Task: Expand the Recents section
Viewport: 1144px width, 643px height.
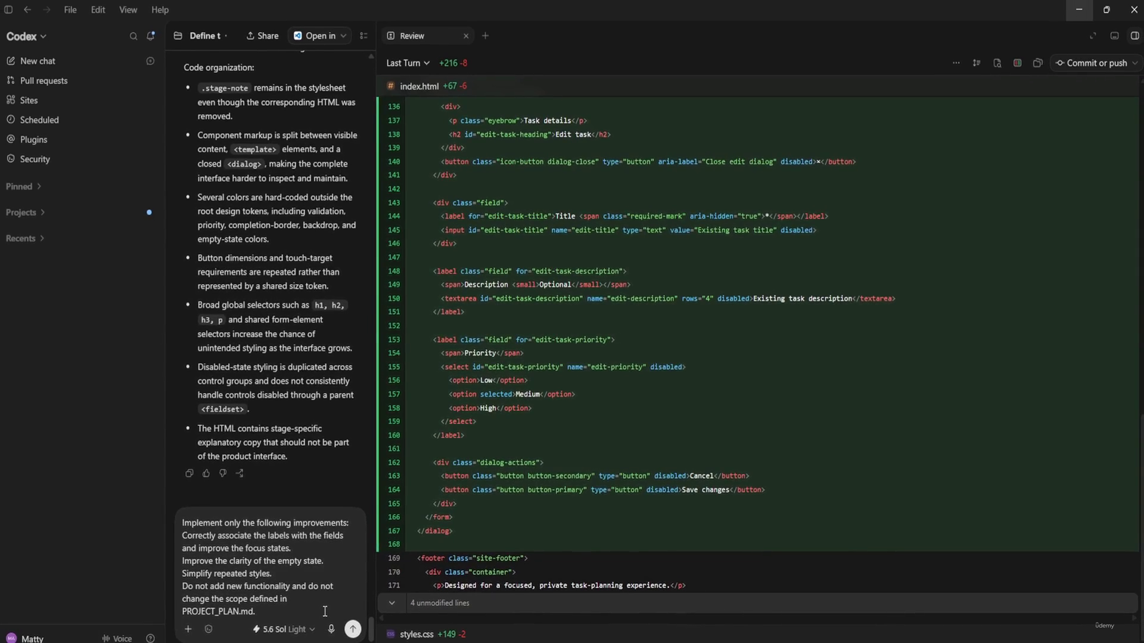Action: [x=25, y=238]
